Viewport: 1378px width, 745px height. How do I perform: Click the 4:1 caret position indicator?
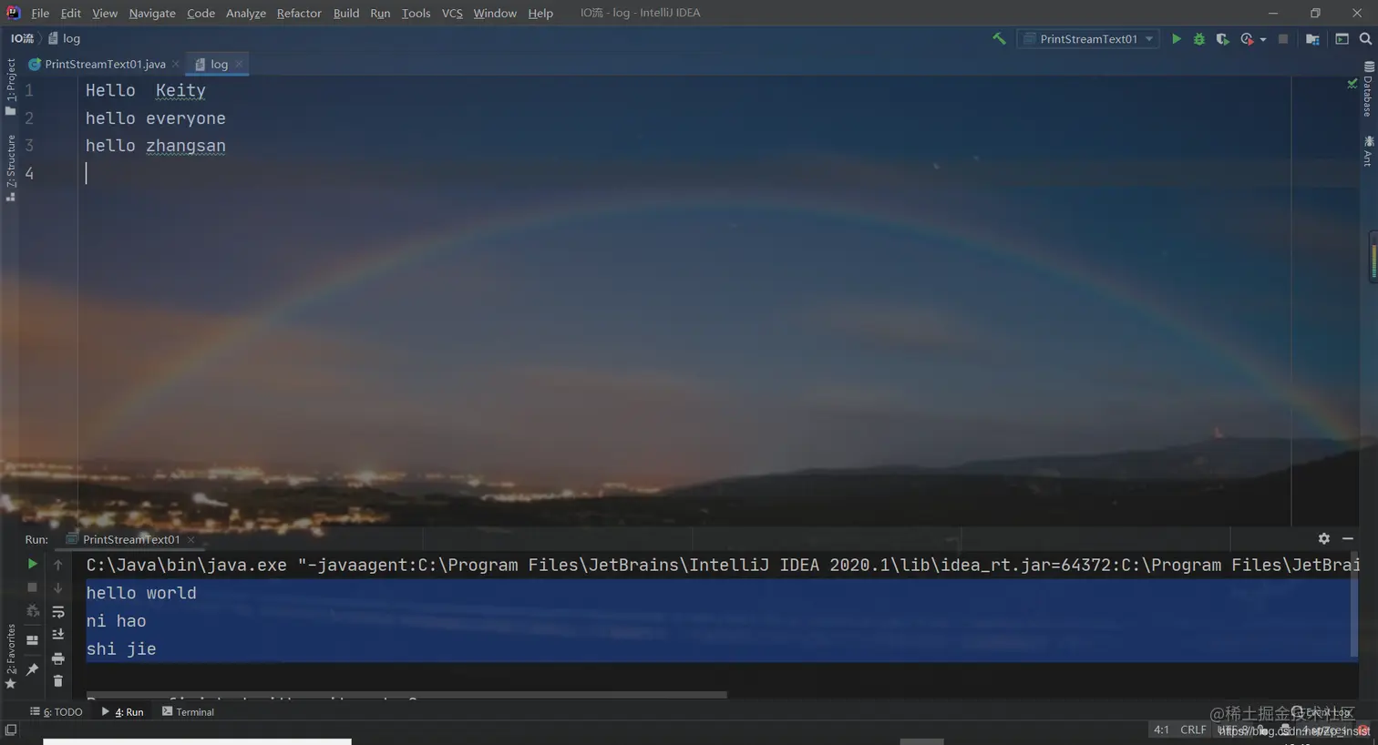point(1161,730)
